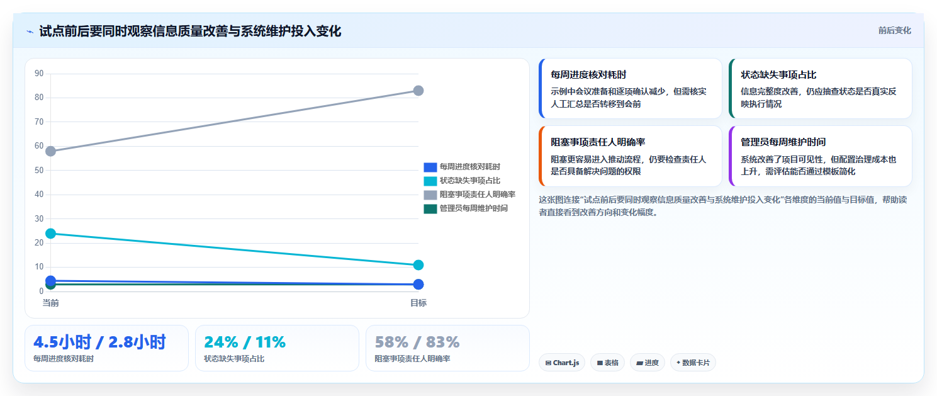
Task: Click the Chart.js tag
Action: tap(562, 363)
